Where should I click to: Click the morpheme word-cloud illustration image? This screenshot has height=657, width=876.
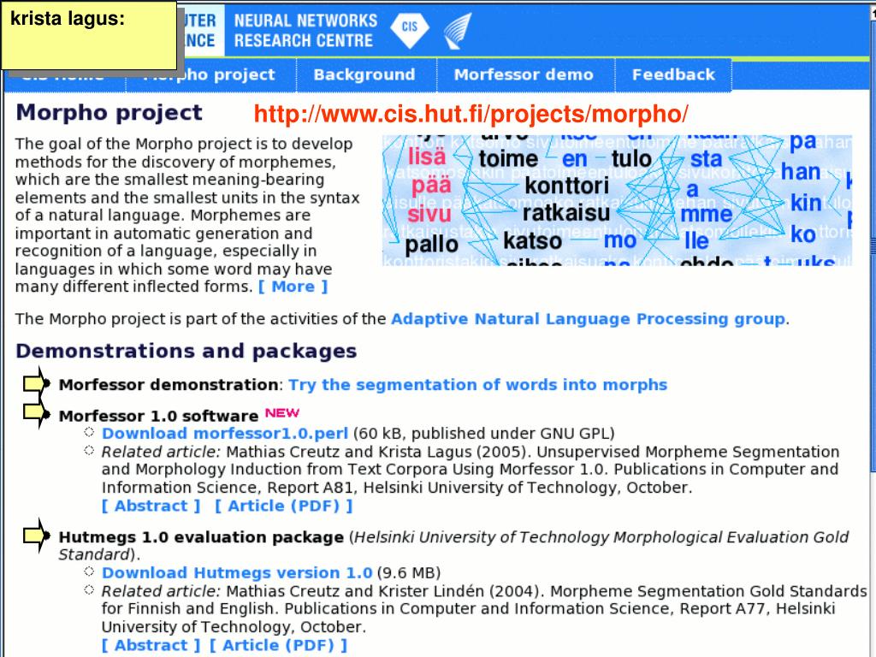click(618, 200)
